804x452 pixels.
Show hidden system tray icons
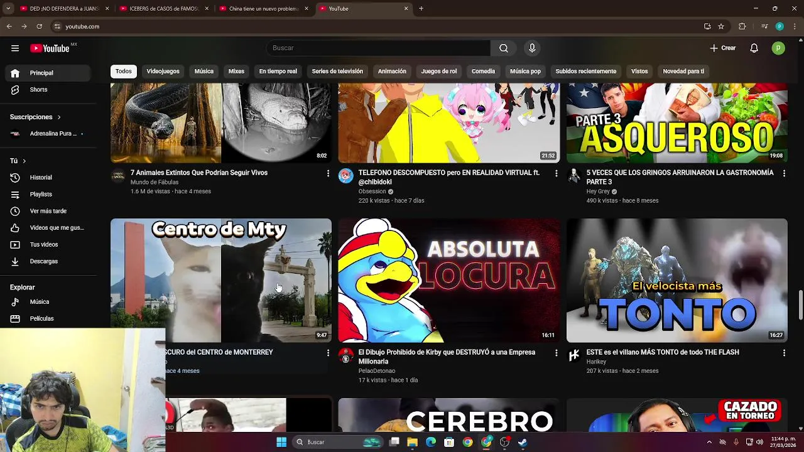click(x=710, y=442)
